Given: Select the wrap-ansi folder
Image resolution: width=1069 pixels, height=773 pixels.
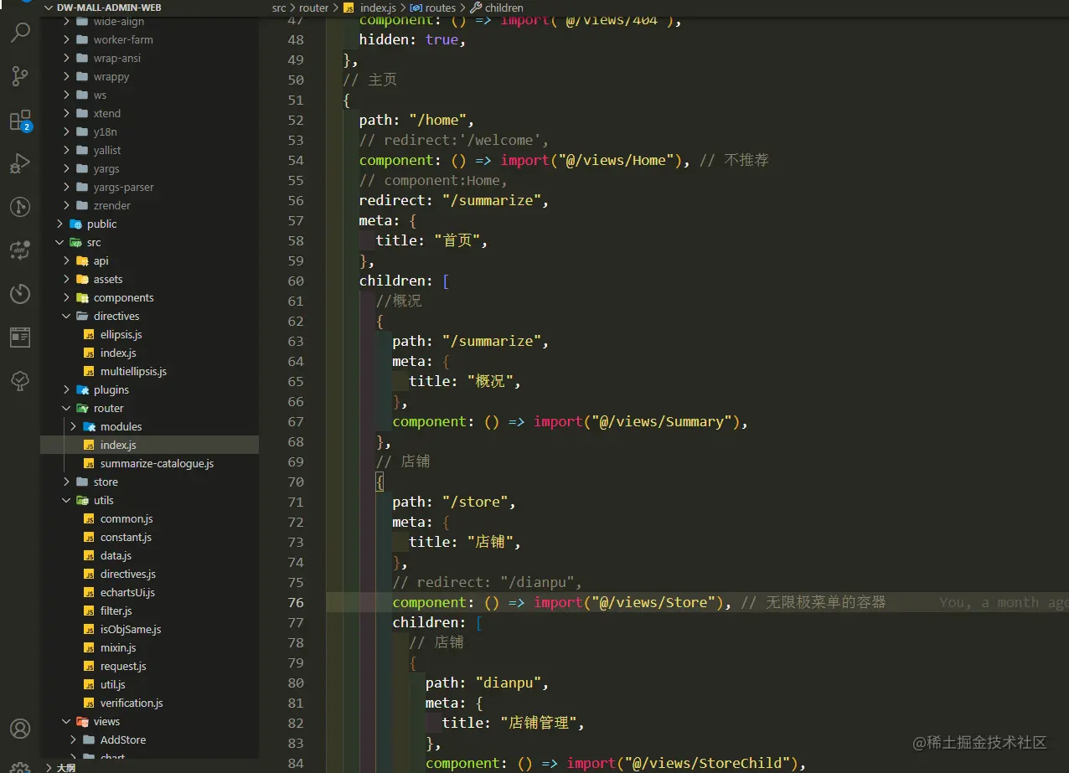Looking at the screenshot, I should point(149,58).
